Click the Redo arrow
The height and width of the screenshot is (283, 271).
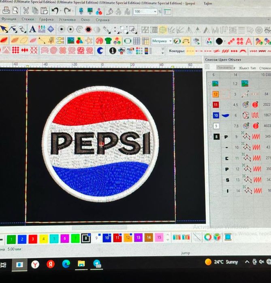pyautogui.click(x=67, y=11)
